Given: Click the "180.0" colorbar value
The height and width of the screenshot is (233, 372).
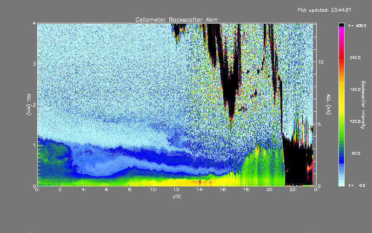Looking at the screenshot, I should click(x=355, y=89).
